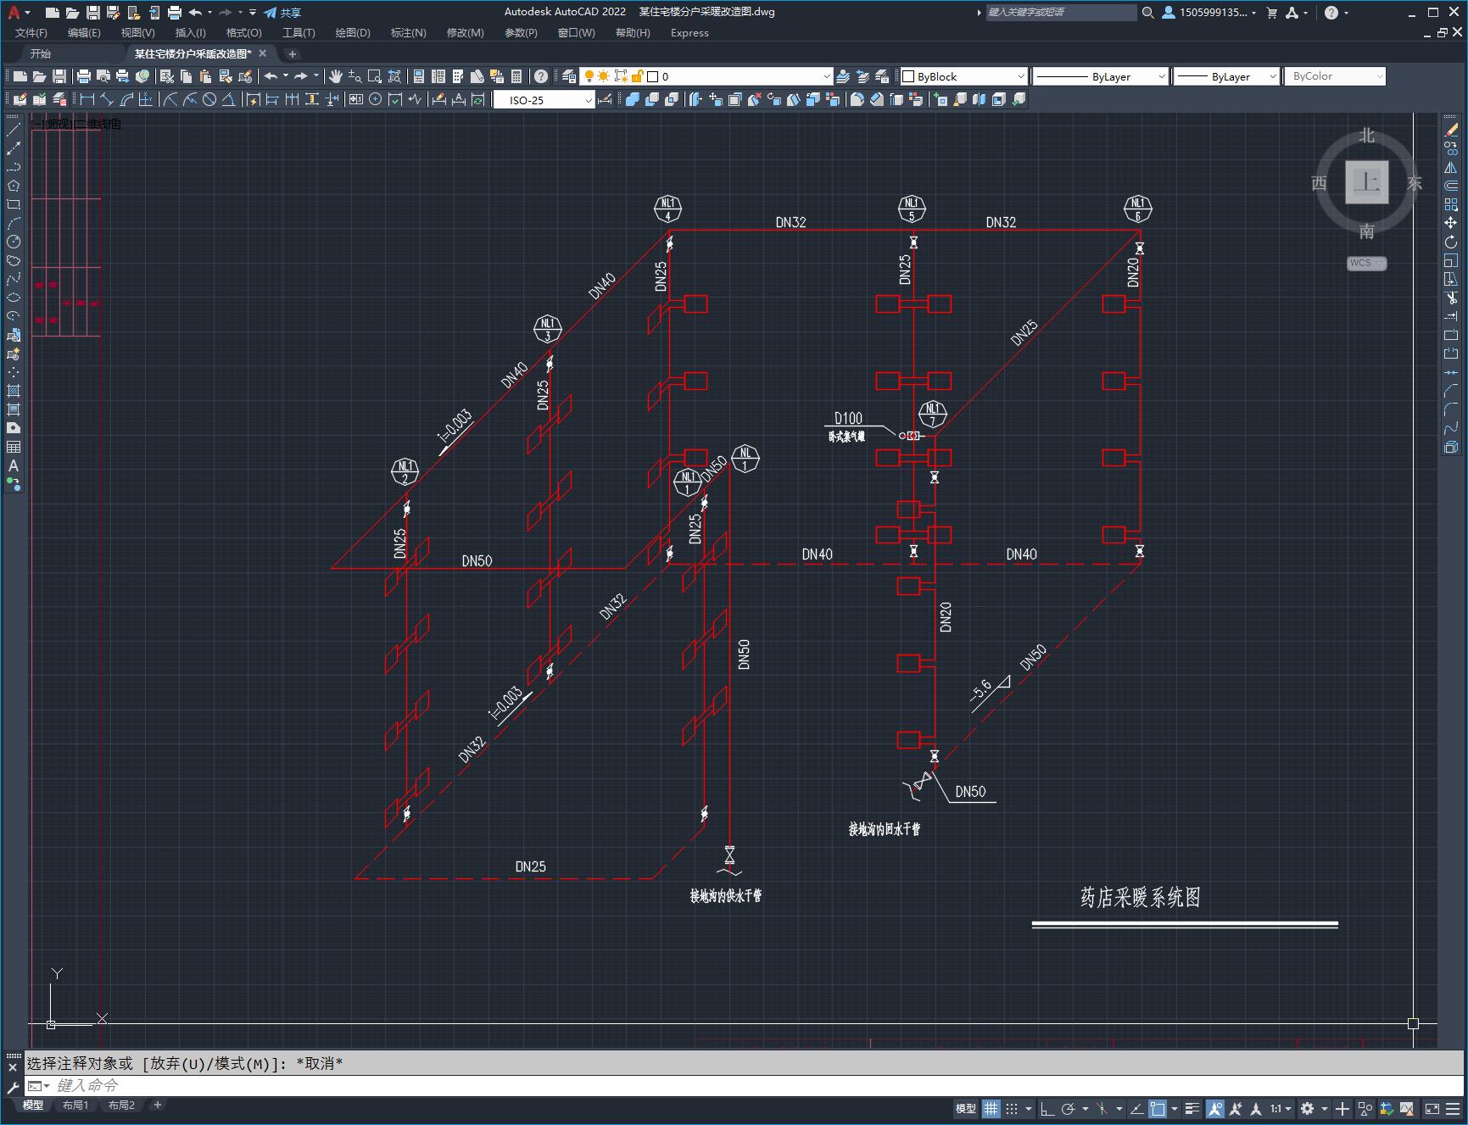Toggle annotation visibility in status bar
The image size is (1468, 1125).
[1215, 1109]
